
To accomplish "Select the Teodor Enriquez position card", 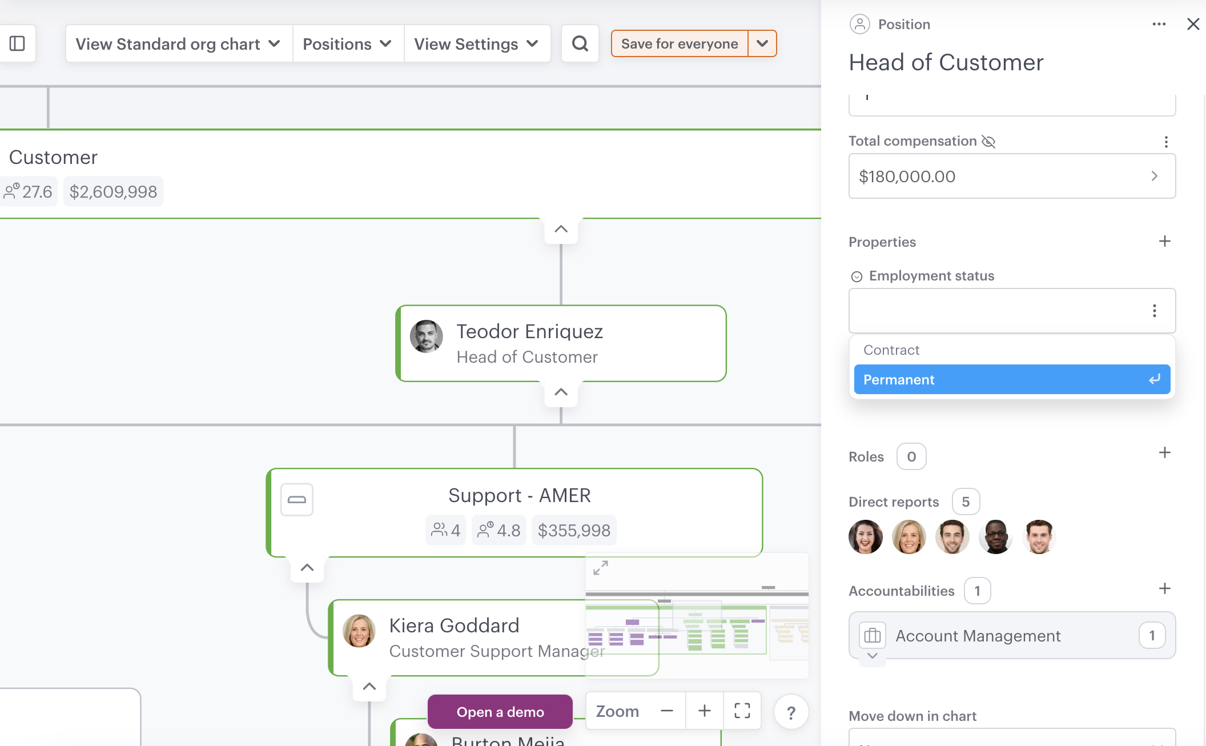I will pyautogui.click(x=561, y=343).
